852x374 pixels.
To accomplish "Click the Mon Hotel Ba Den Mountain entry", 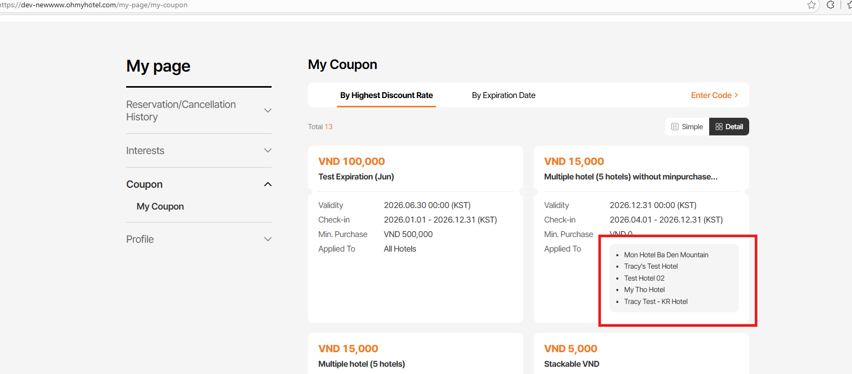I will pyautogui.click(x=666, y=255).
